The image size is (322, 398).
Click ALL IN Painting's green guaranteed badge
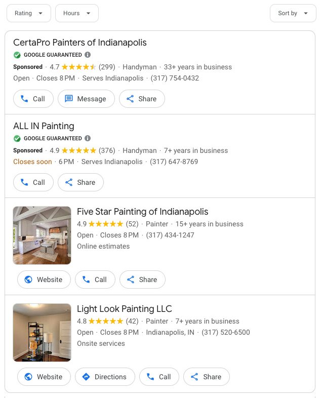click(17, 138)
